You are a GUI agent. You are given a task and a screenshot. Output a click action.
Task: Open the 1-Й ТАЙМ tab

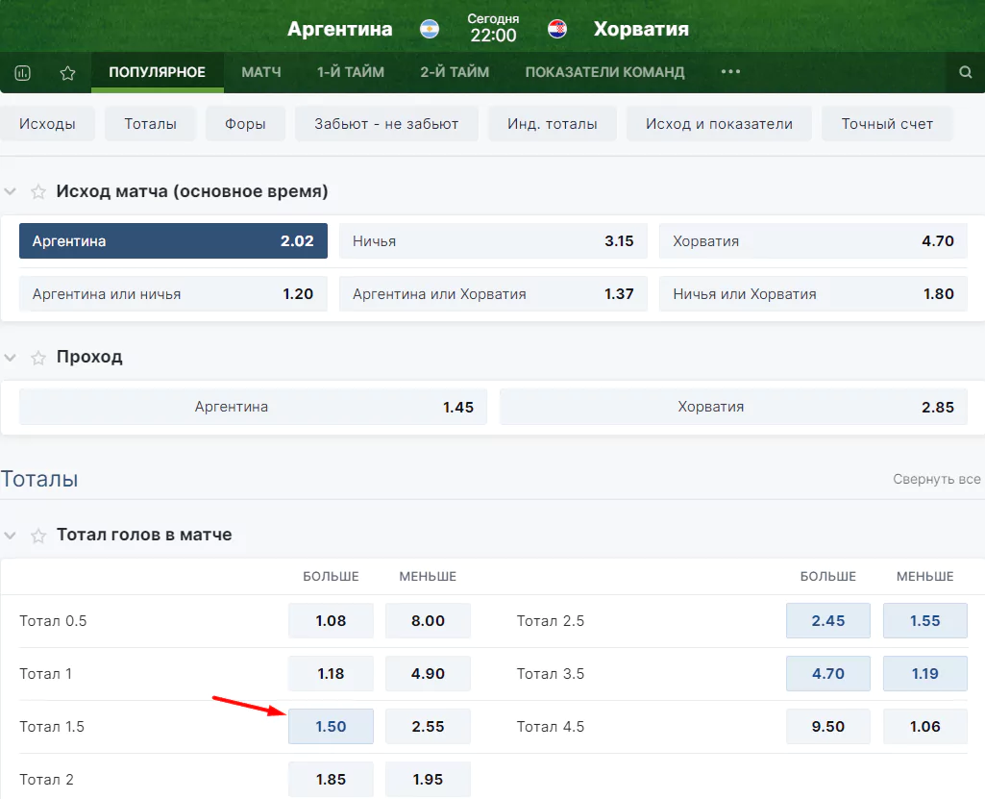pyautogui.click(x=351, y=72)
